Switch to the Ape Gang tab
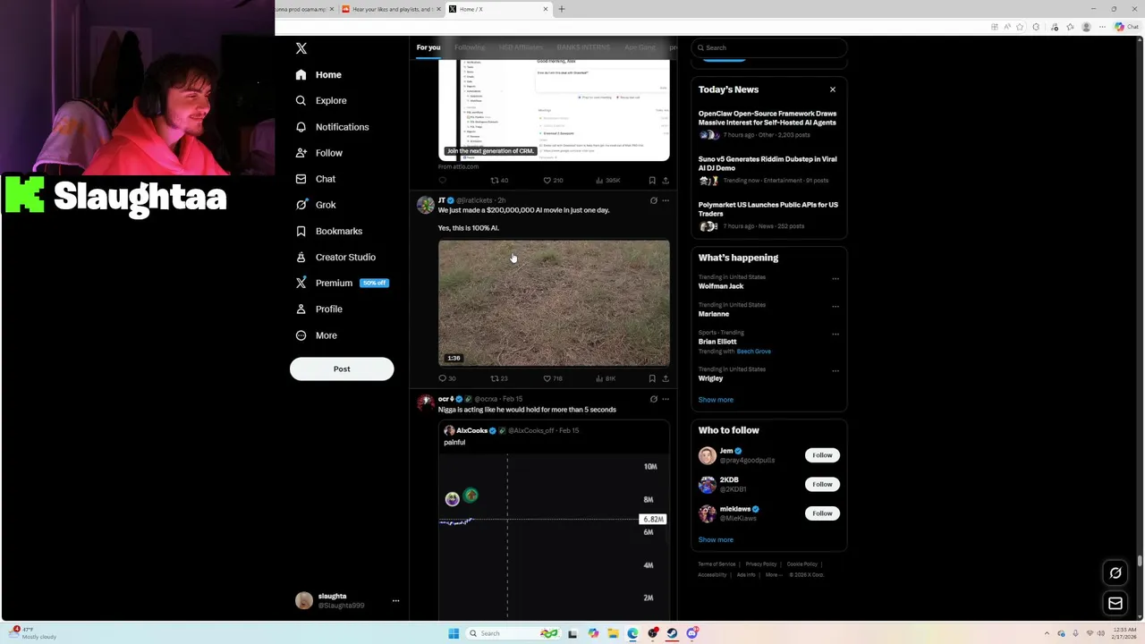This screenshot has height=644, width=1145. 640,47
